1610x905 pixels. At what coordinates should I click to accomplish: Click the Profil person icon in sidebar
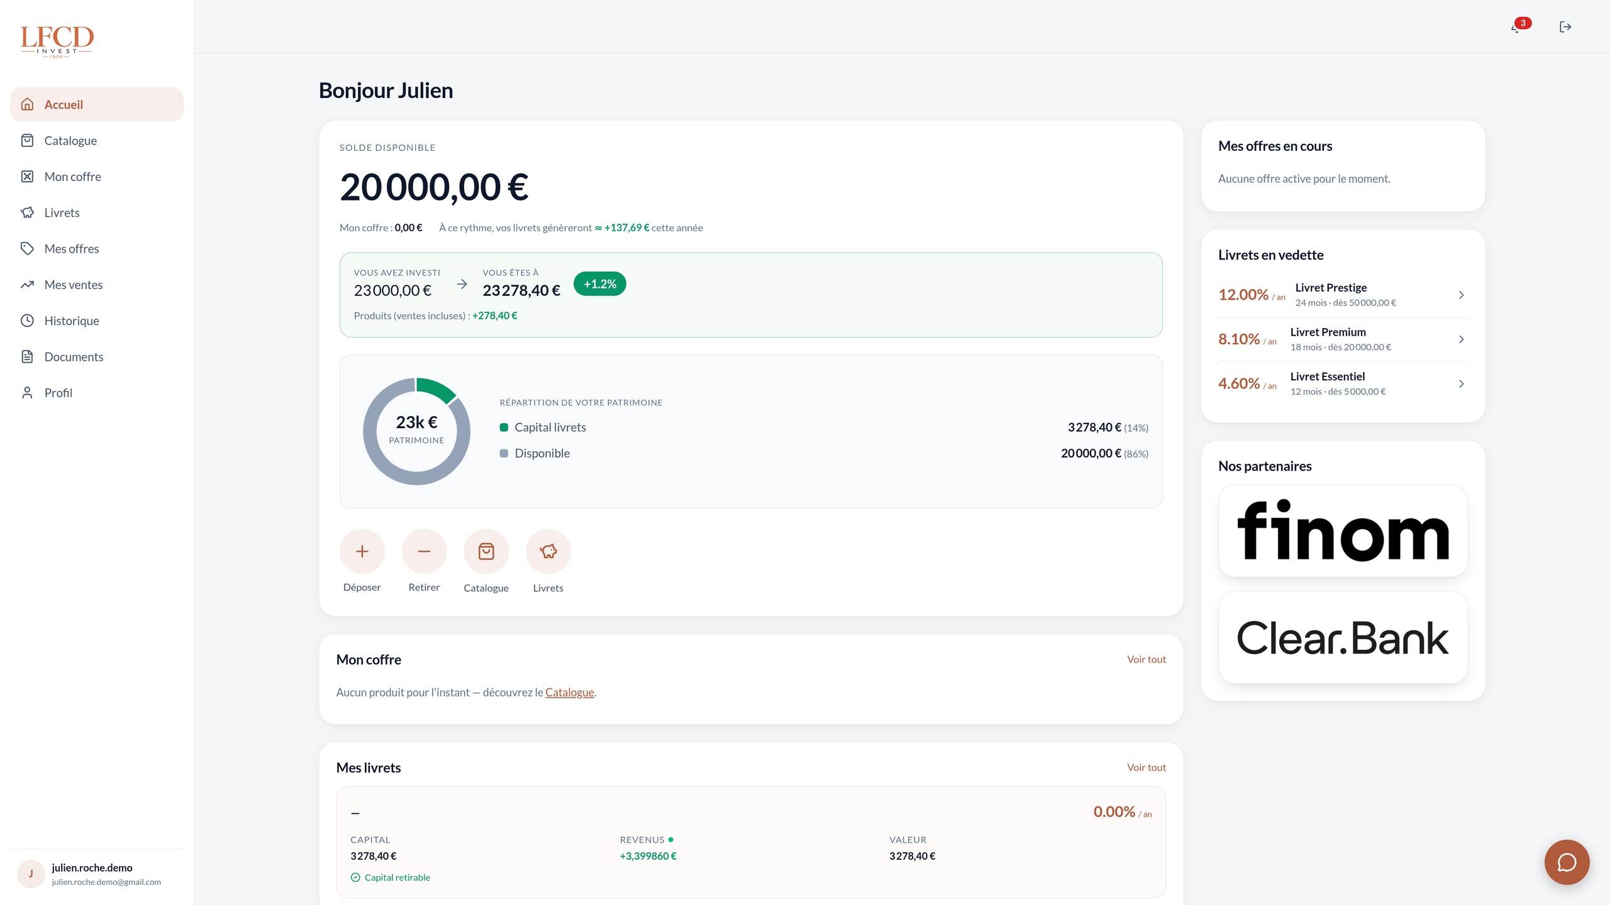pos(27,393)
